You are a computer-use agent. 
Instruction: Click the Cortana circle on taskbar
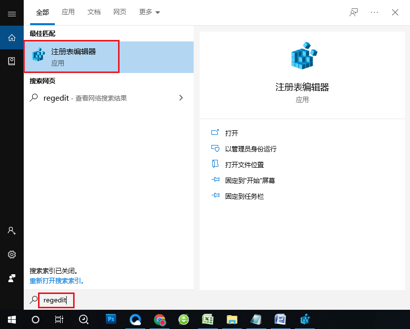[36, 319]
